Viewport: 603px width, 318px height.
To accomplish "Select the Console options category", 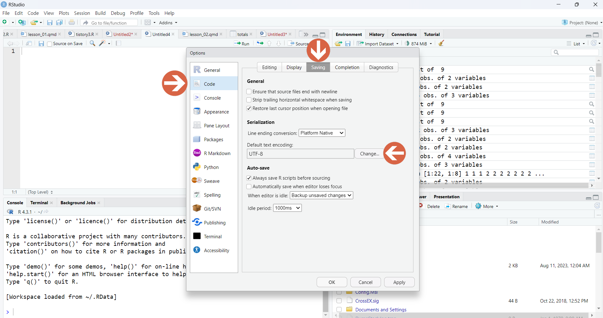I will coord(214,98).
